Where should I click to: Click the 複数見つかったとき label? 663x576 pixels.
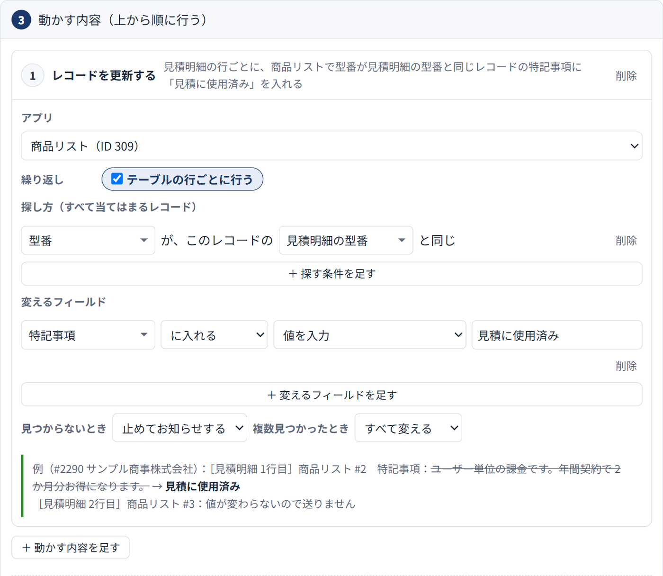coord(301,428)
